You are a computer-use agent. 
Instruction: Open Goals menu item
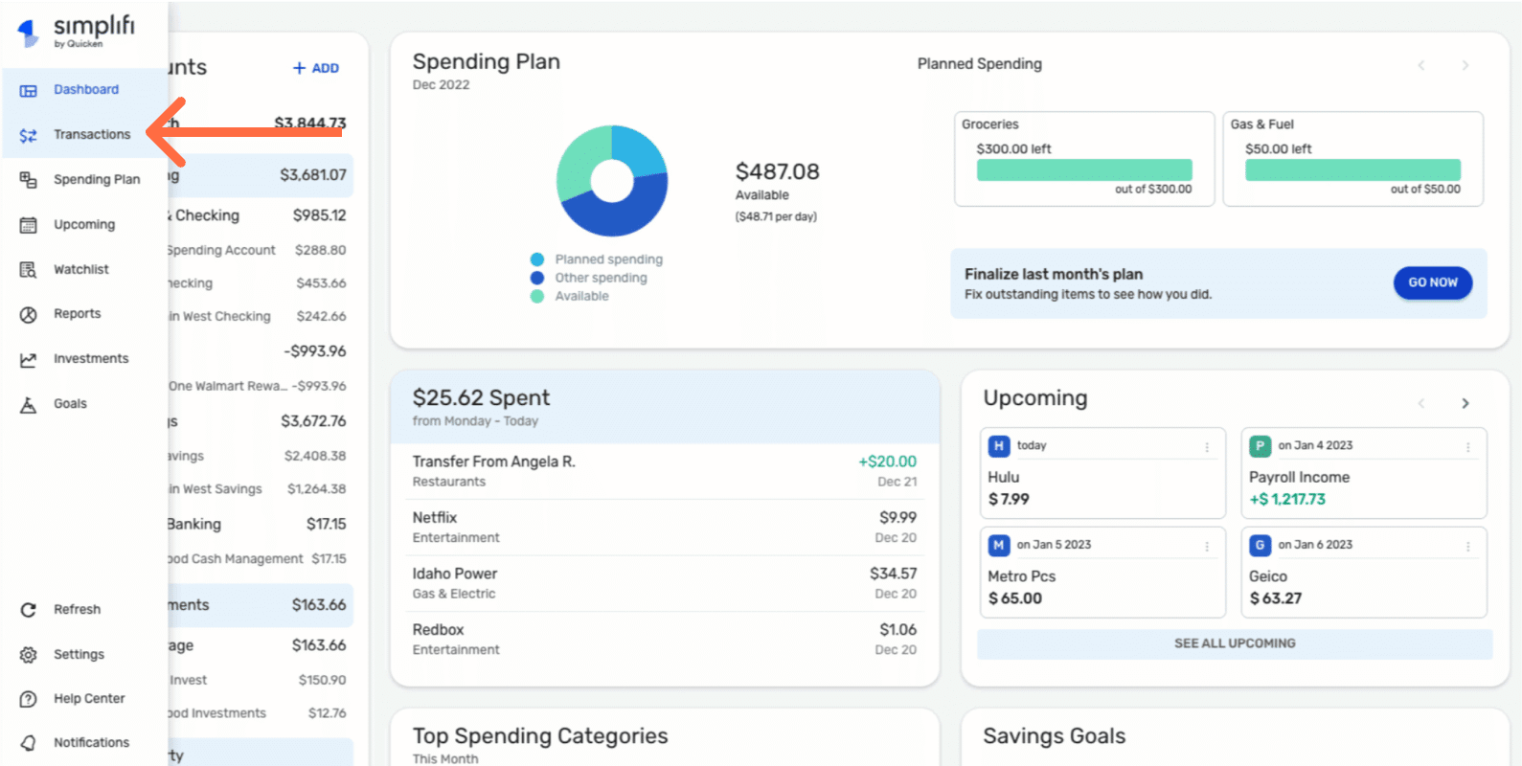click(x=70, y=404)
